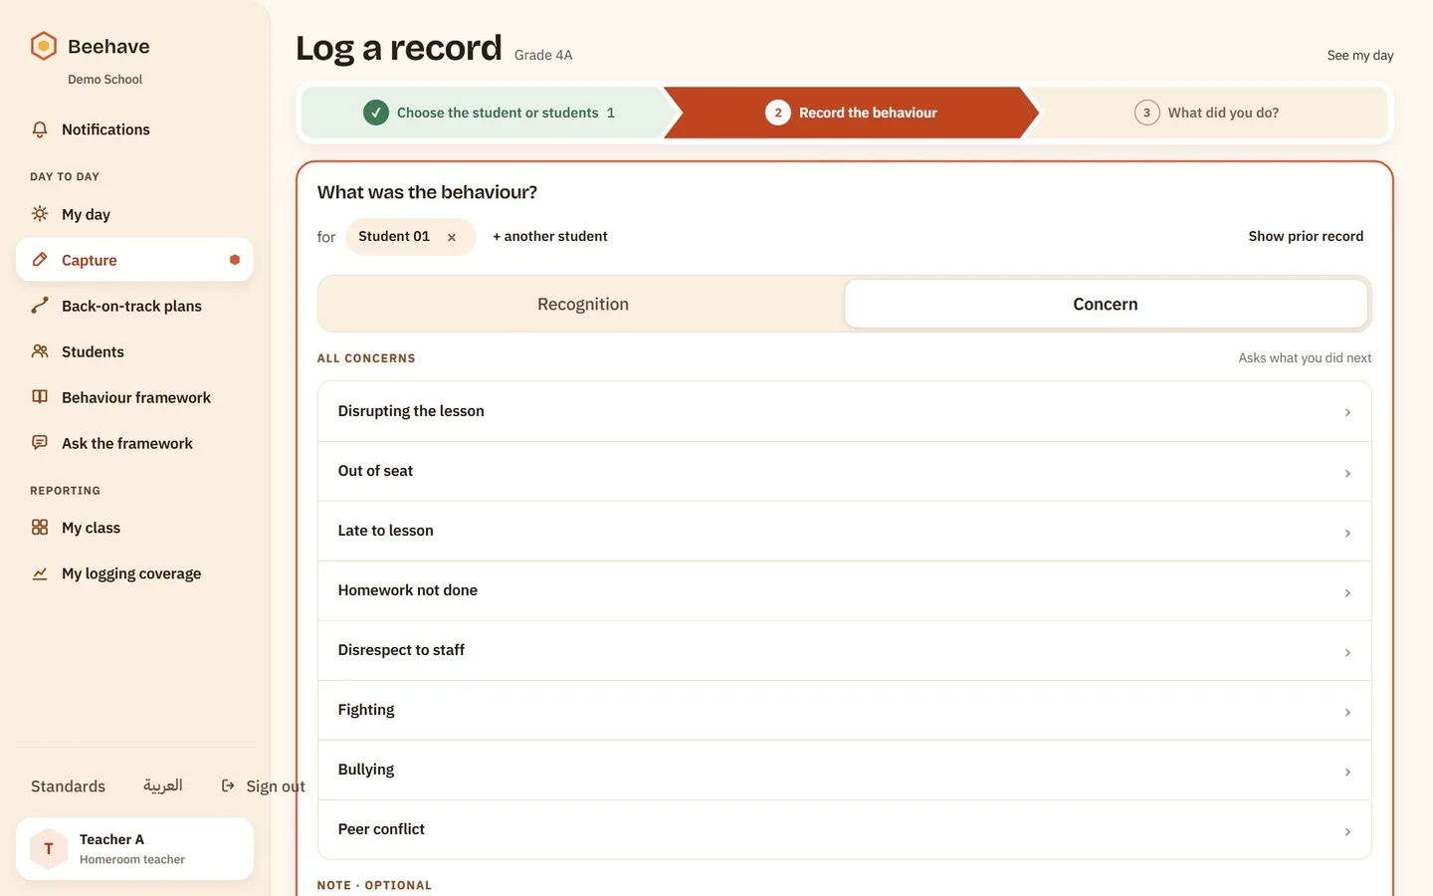Expand Peer conflict row chevron

pos(1347,831)
